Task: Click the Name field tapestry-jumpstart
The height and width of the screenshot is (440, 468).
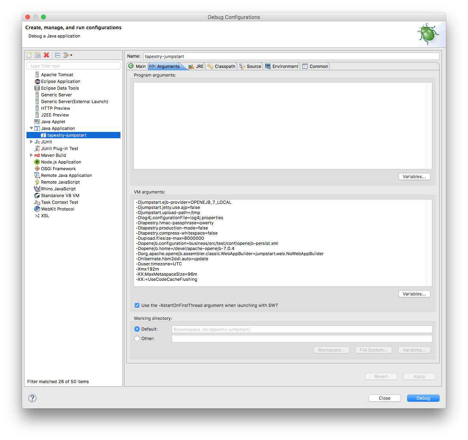Action: pos(291,56)
